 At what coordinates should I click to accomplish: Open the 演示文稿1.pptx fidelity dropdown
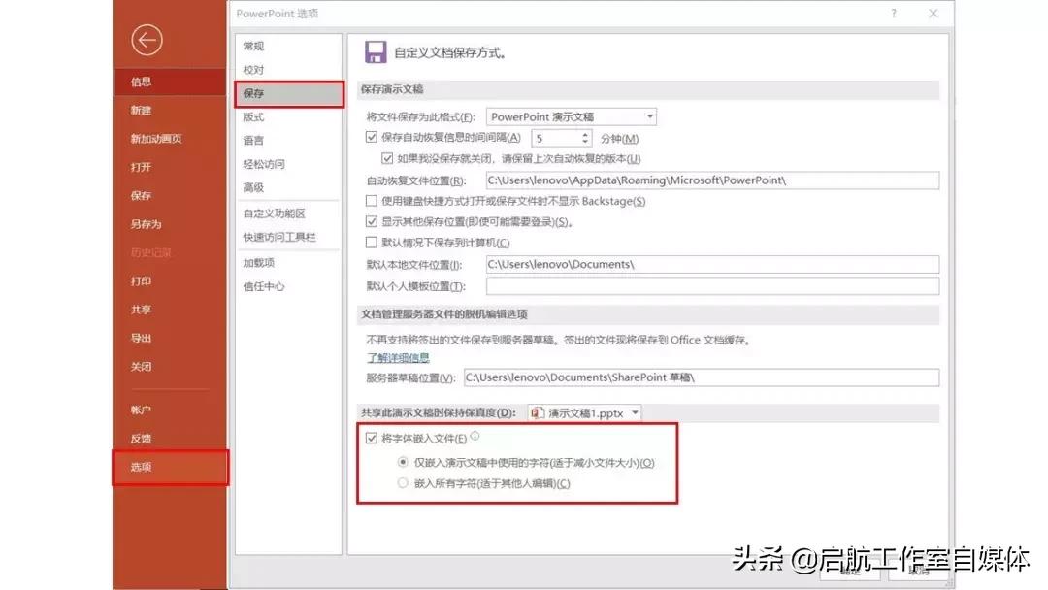pyautogui.click(x=636, y=411)
